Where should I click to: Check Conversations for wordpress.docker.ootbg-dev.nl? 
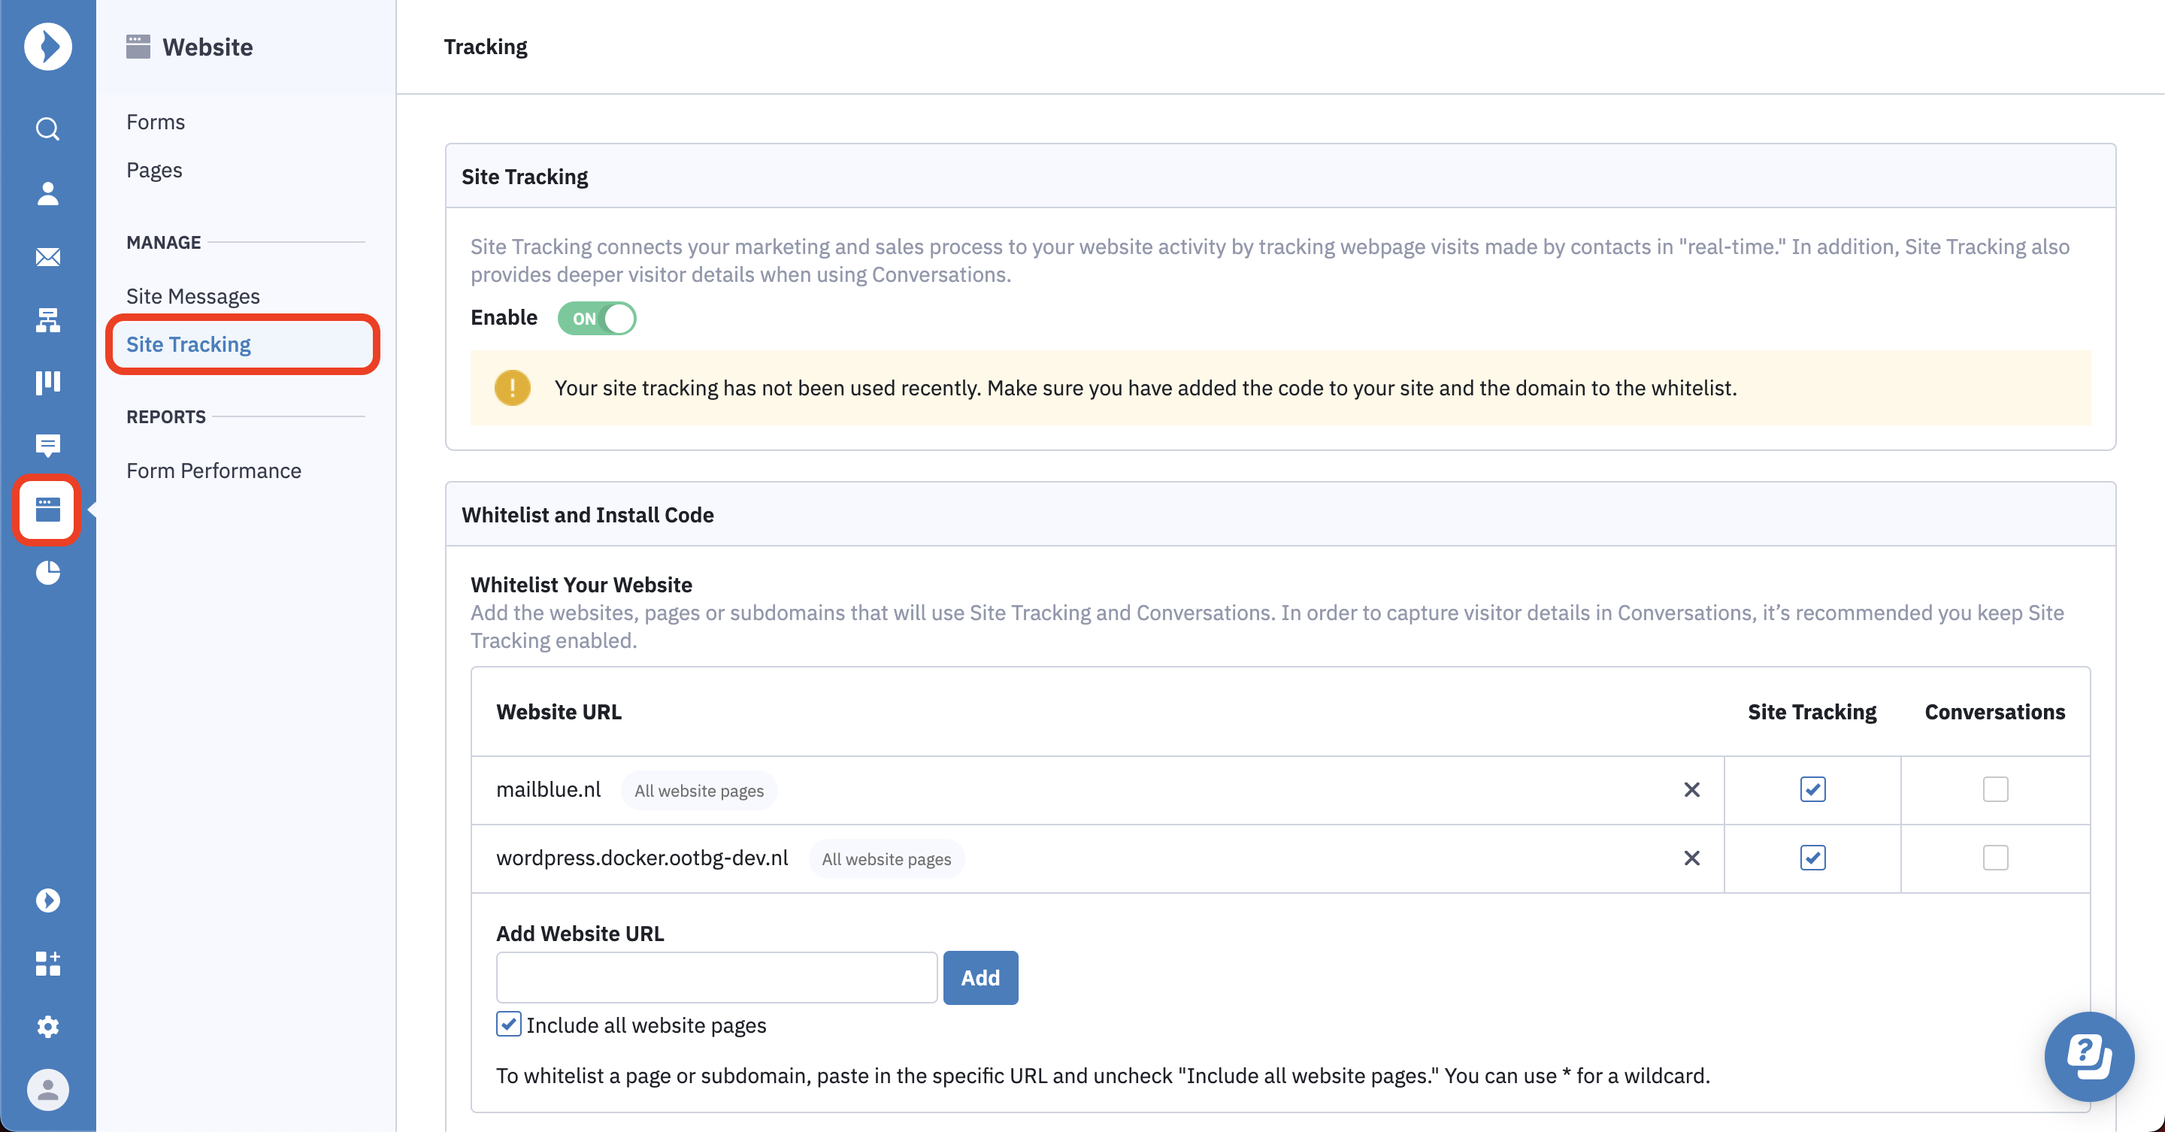point(1995,858)
